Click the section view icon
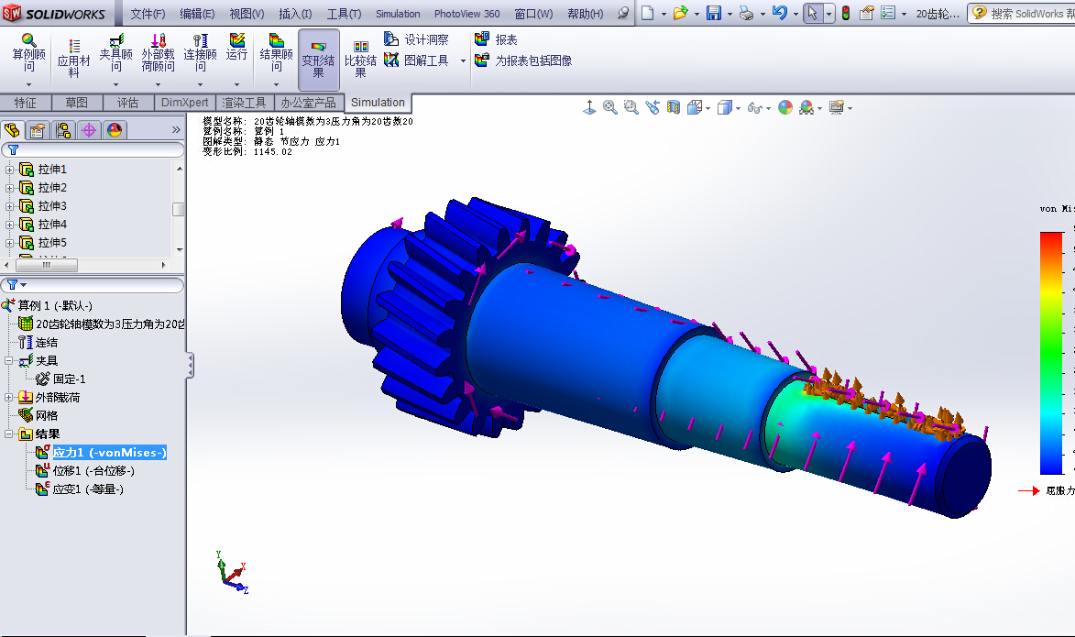Image resolution: width=1075 pixels, height=637 pixels. pyautogui.click(x=674, y=107)
